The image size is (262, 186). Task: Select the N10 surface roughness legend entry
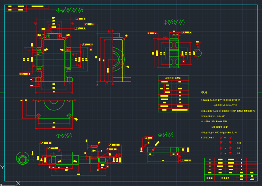(x=230, y=143)
